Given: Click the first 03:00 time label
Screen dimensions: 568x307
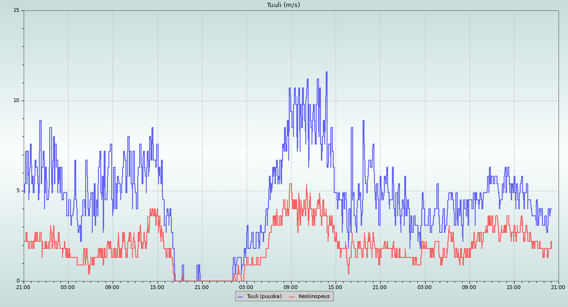Looking at the screenshot, I should tap(68, 287).
